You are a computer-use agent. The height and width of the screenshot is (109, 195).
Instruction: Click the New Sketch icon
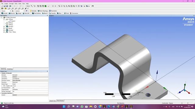[27, 11]
